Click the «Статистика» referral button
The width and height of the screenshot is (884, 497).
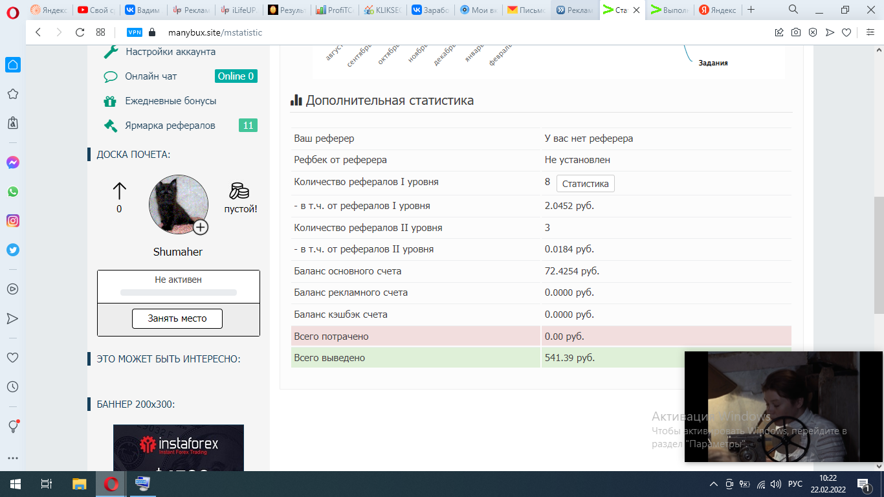click(586, 184)
